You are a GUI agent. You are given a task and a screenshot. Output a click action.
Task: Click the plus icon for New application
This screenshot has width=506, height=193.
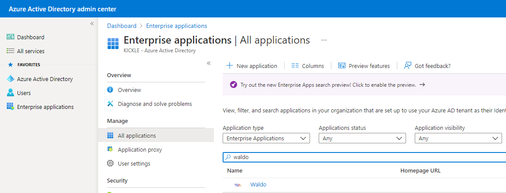(230, 65)
